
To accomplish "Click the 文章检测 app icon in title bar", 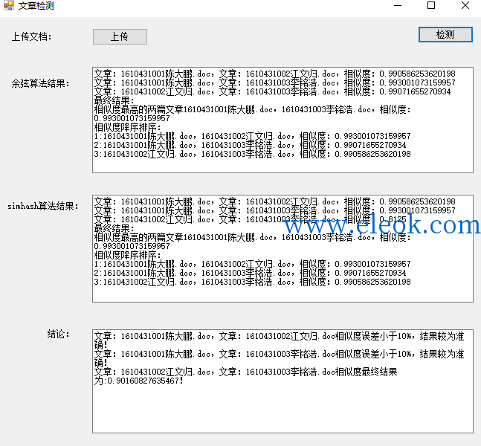I will (x=9, y=5).
